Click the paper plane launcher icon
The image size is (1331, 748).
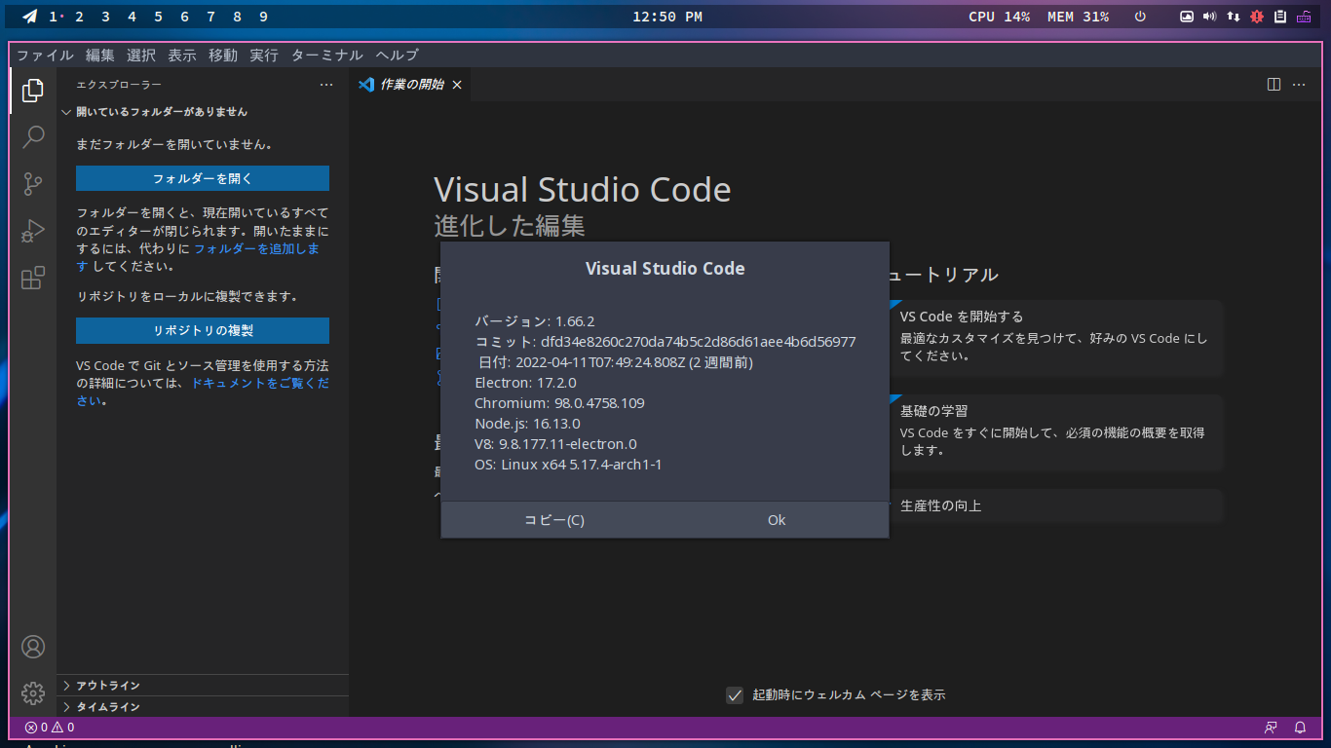point(31,17)
